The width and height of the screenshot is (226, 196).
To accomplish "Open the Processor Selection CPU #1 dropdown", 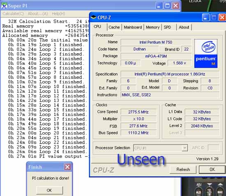I will click(x=161, y=148).
